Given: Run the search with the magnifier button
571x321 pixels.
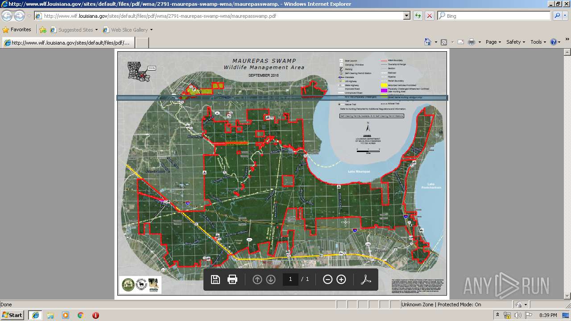Looking at the screenshot, I should (557, 16).
